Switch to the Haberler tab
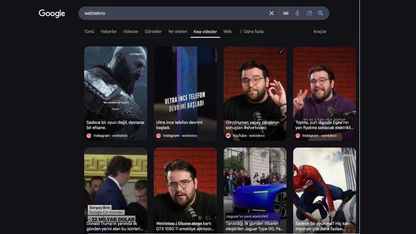This screenshot has width=416, height=234. pyautogui.click(x=109, y=31)
